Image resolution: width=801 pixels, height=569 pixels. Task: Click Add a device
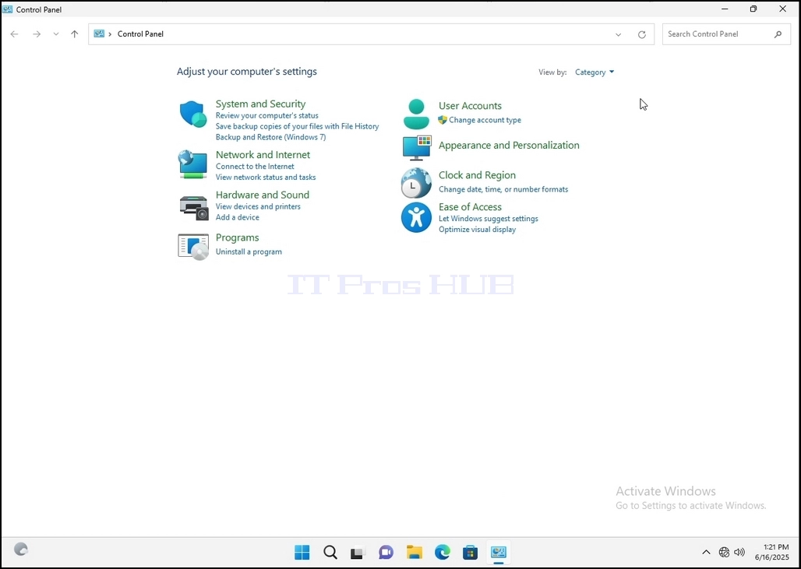pyautogui.click(x=237, y=217)
